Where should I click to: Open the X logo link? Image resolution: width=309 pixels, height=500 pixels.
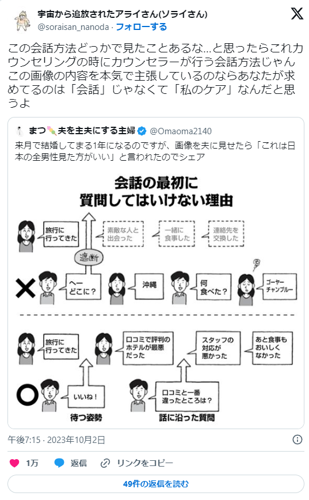(297, 14)
